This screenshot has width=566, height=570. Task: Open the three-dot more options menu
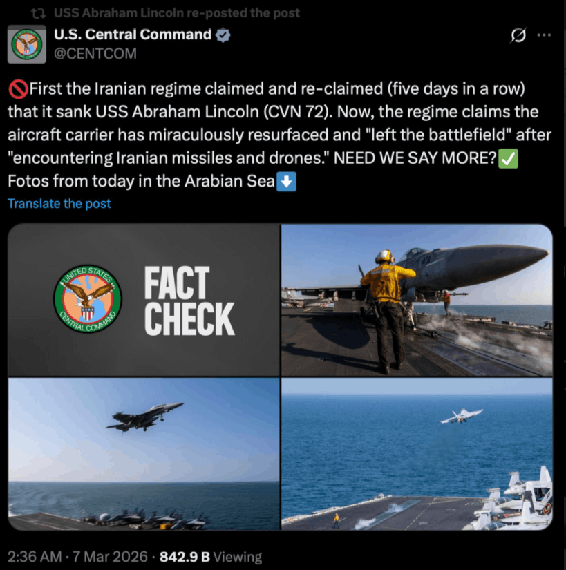click(x=544, y=35)
